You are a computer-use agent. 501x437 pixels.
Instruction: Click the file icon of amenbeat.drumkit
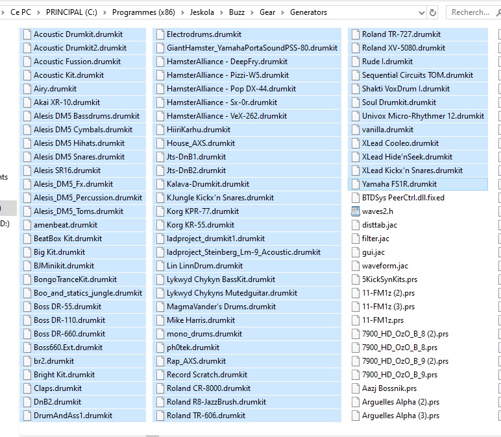tap(27, 225)
